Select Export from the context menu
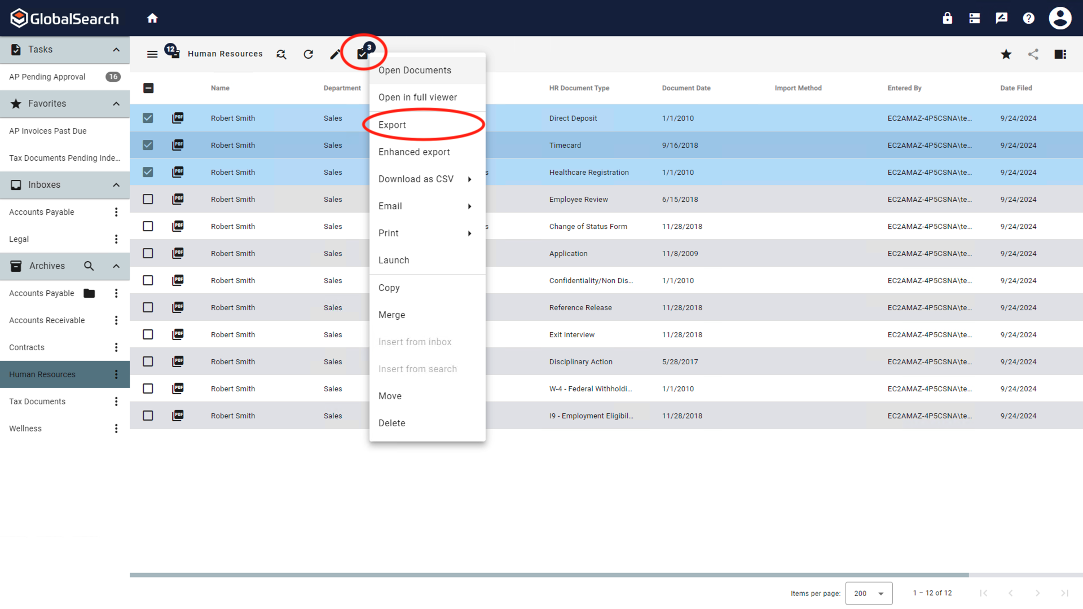The image size is (1083, 609). tap(393, 125)
